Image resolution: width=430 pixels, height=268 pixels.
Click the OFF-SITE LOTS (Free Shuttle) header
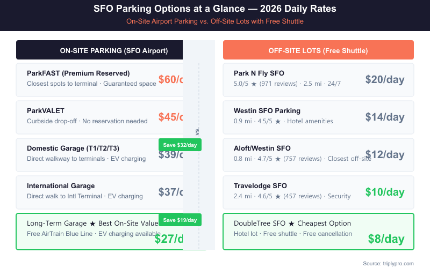click(x=318, y=50)
